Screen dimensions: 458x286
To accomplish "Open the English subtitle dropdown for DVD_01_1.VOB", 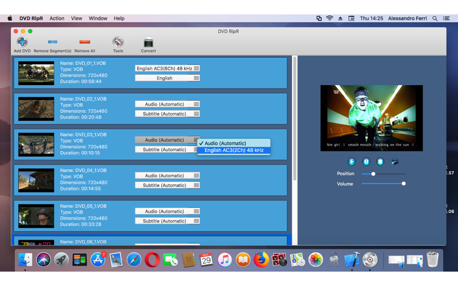I will [167, 78].
